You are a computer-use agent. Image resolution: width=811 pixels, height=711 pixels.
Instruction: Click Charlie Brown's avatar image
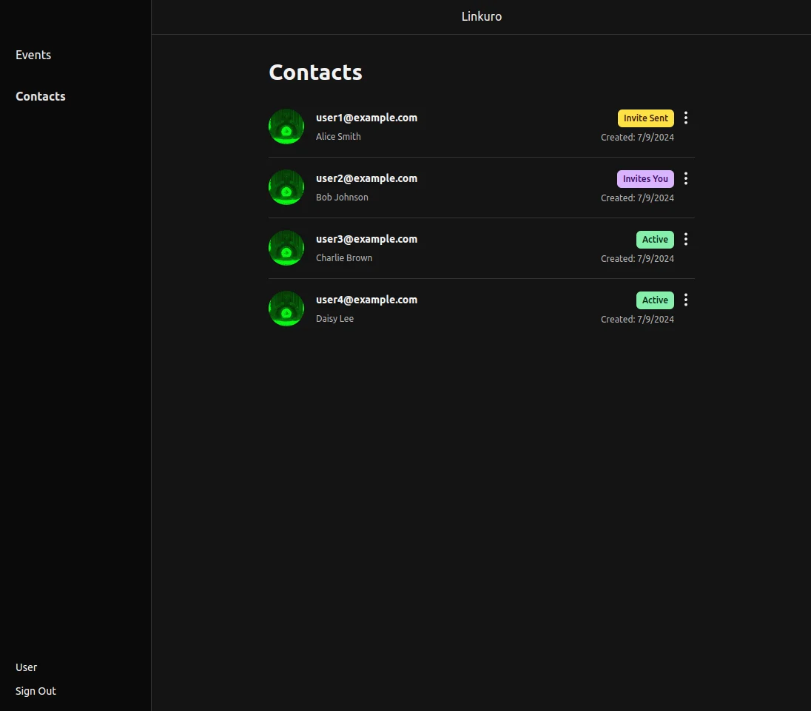pos(286,248)
